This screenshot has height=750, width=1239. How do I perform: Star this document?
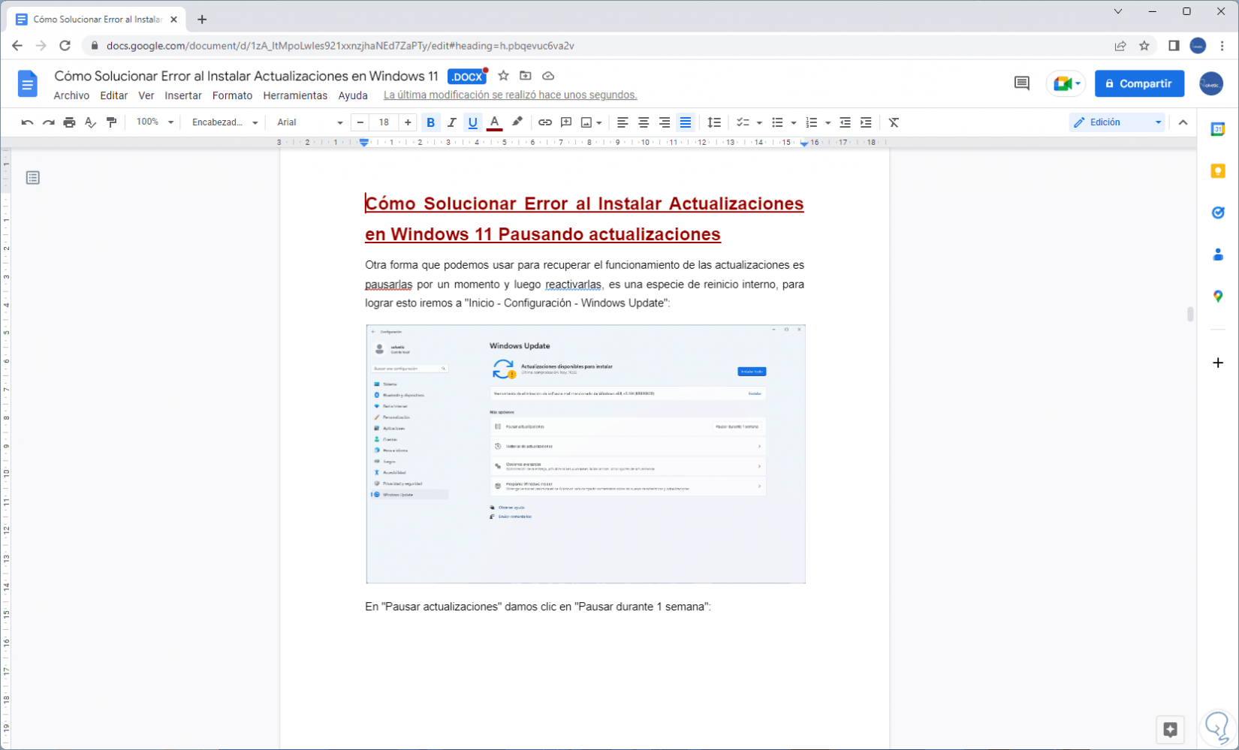click(503, 76)
